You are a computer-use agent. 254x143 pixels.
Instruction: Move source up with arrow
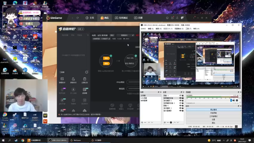175,123
